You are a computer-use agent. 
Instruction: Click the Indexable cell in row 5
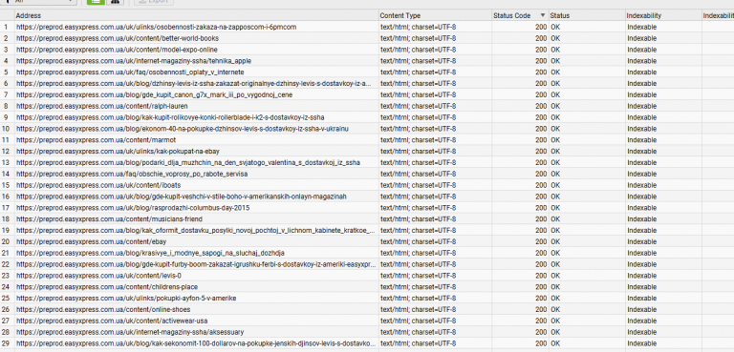[642, 72]
